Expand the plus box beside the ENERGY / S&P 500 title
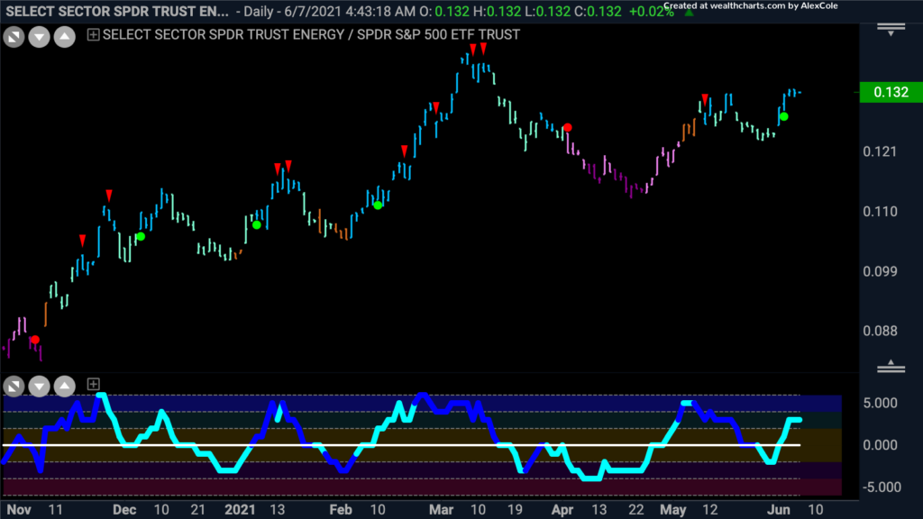Image resolution: width=923 pixels, height=519 pixels. (x=93, y=35)
